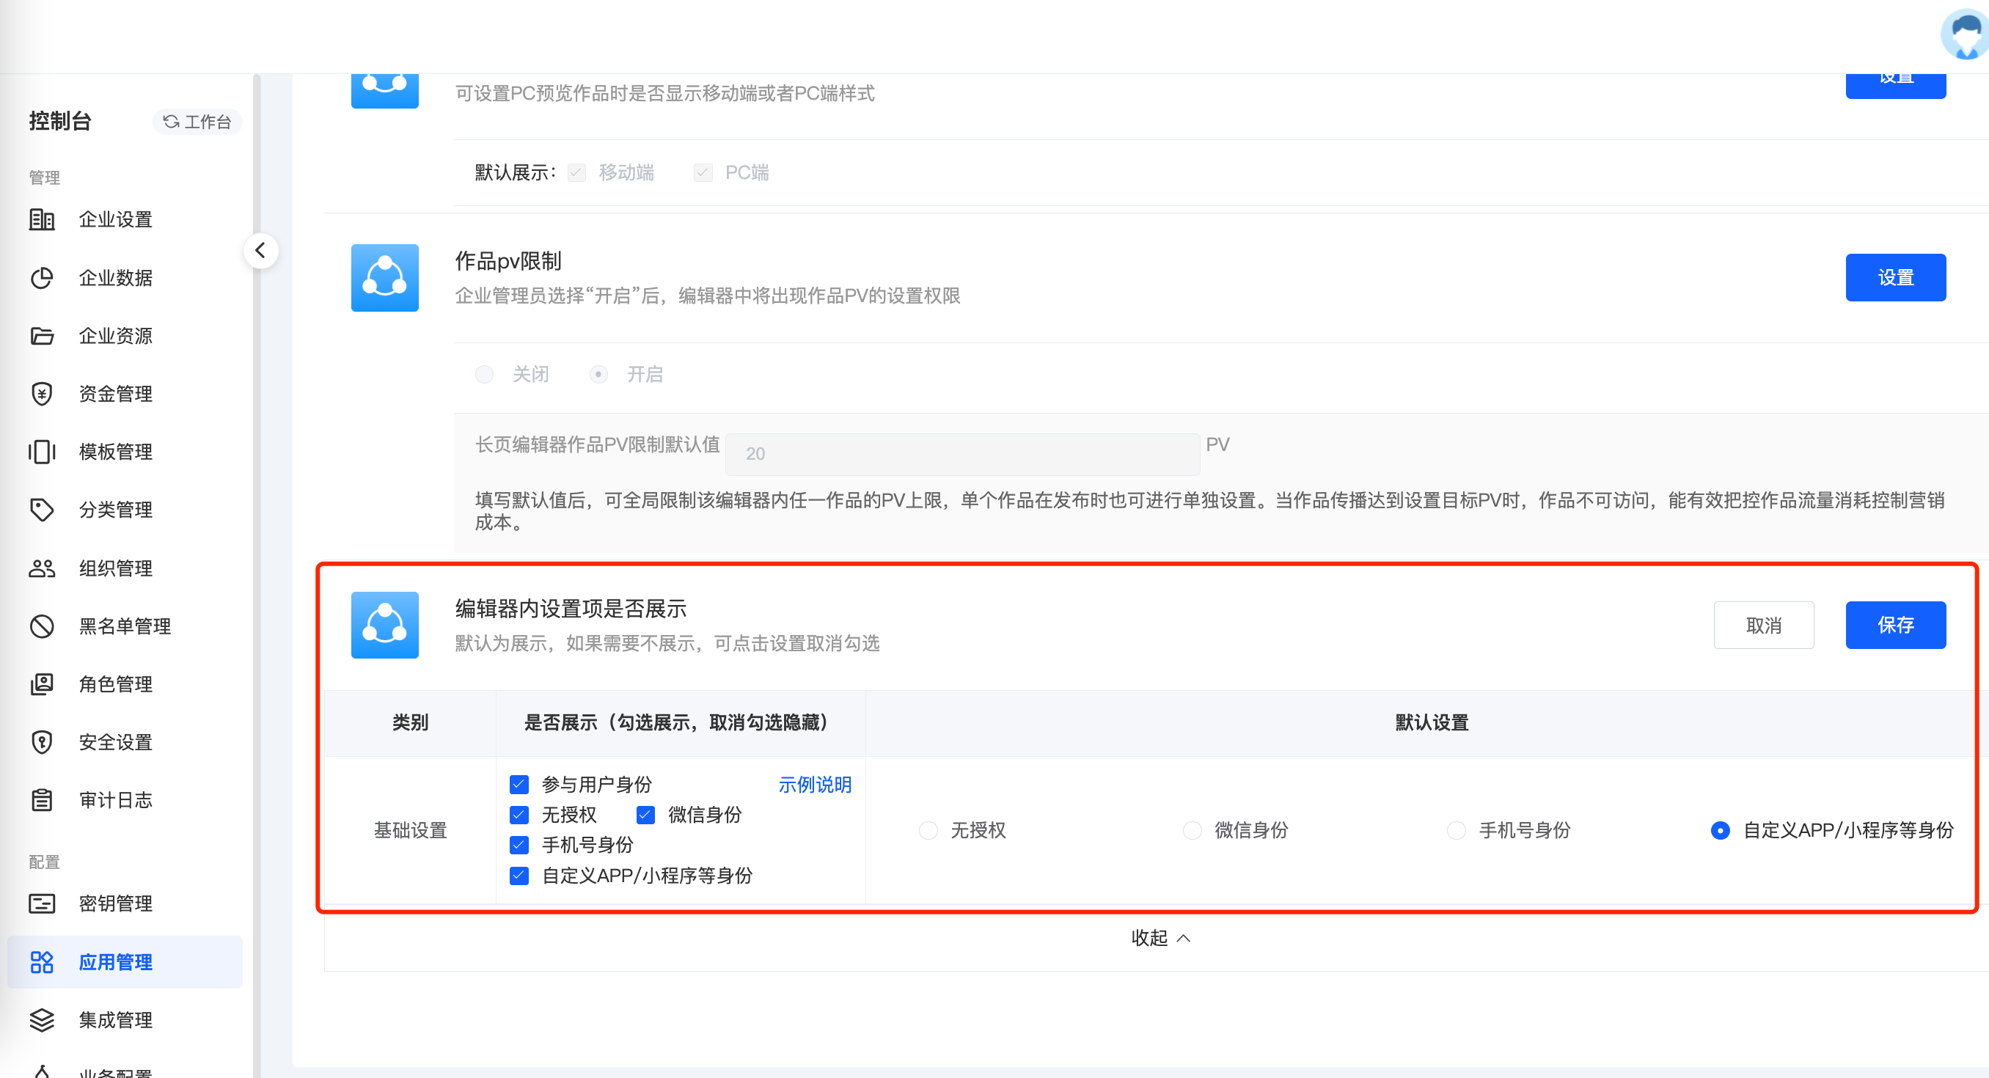Uncheck the 参与用户身份 checkbox
Viewport: 1989px width, 1078px height.
click(x=520, y=785)
